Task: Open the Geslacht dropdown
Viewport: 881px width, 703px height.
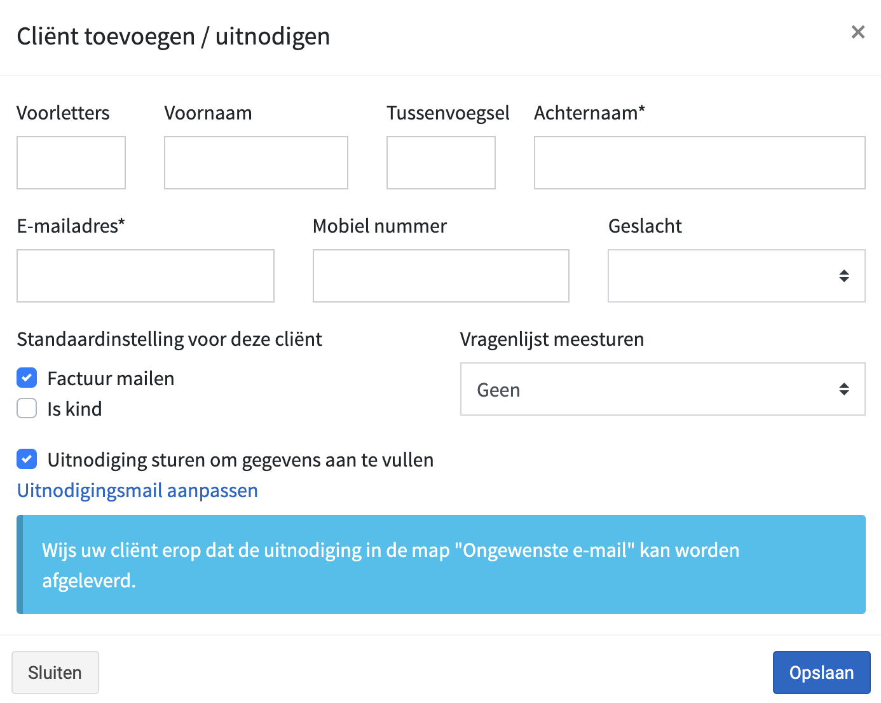Action: pos(736,275)
